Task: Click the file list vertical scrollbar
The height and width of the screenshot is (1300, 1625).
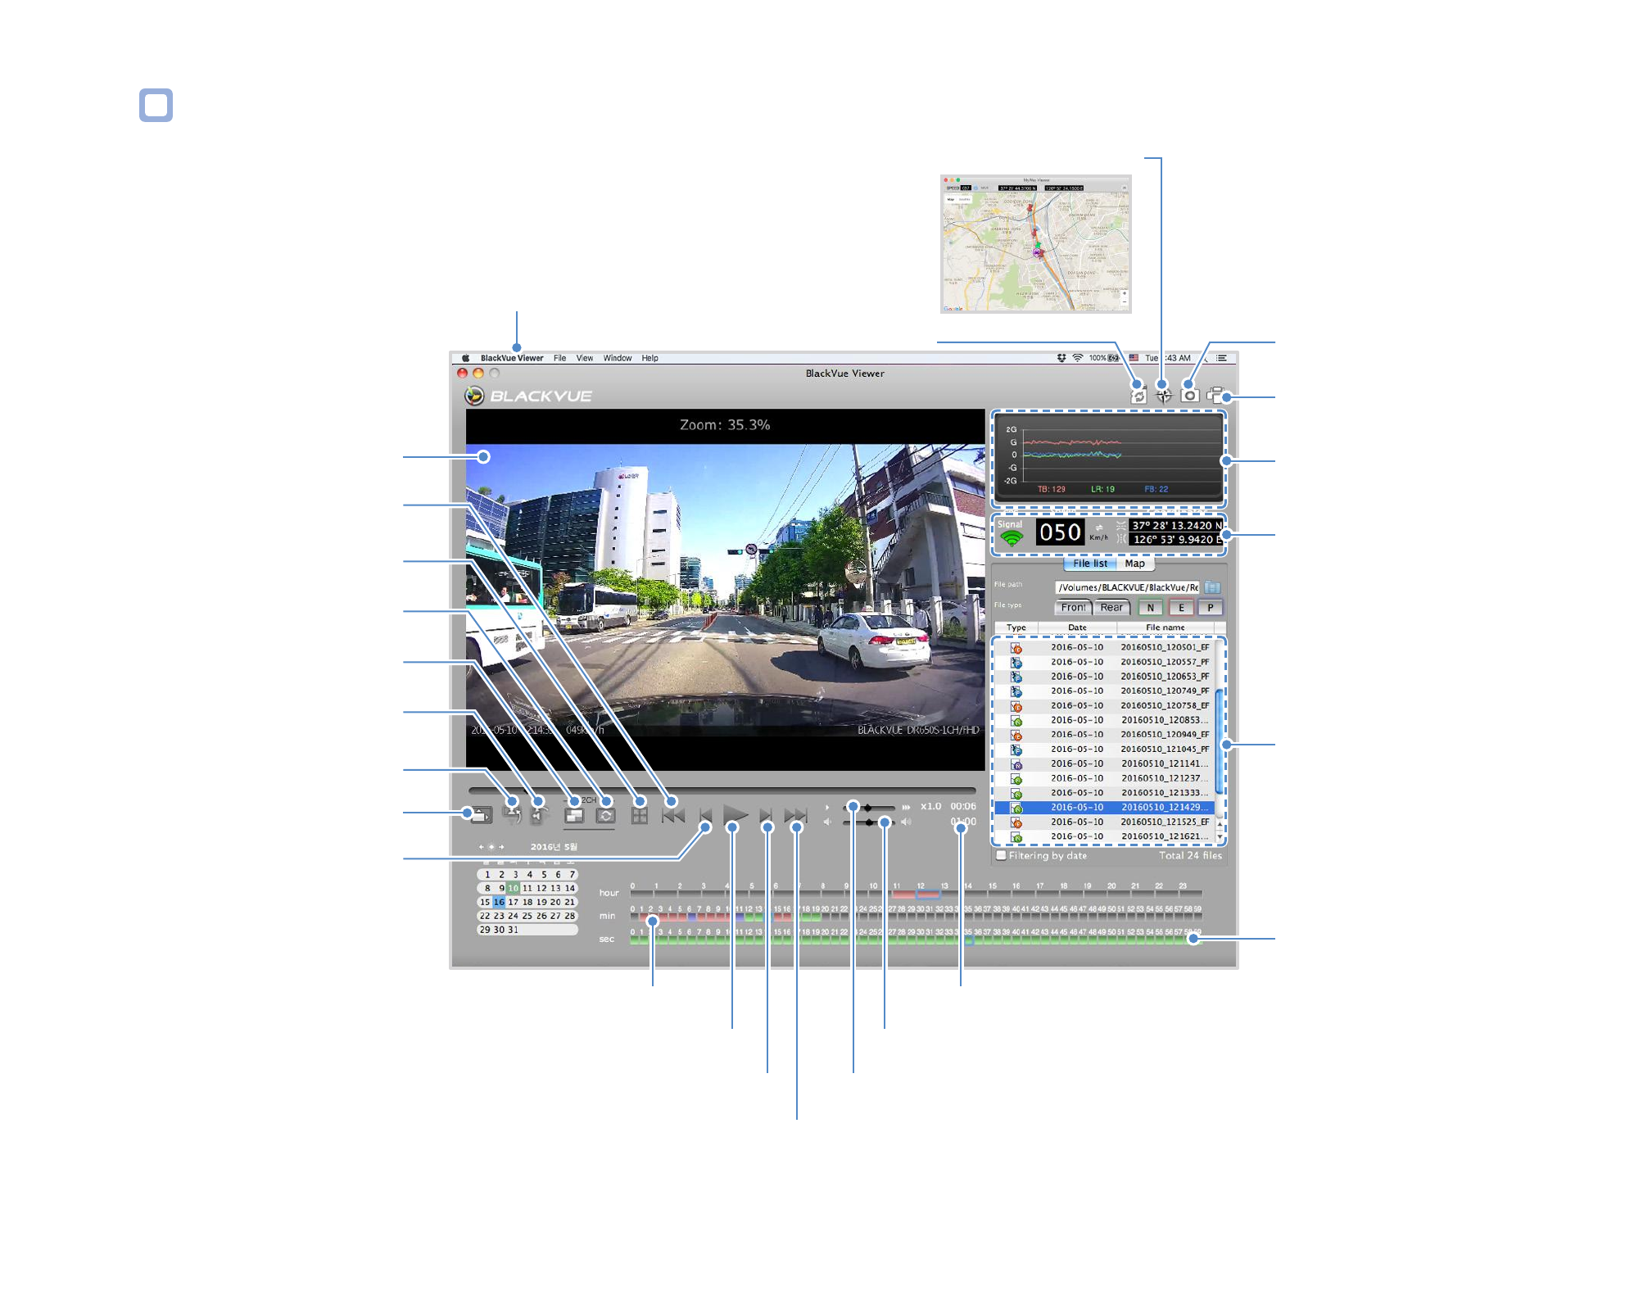Action: pos(1220,741)
